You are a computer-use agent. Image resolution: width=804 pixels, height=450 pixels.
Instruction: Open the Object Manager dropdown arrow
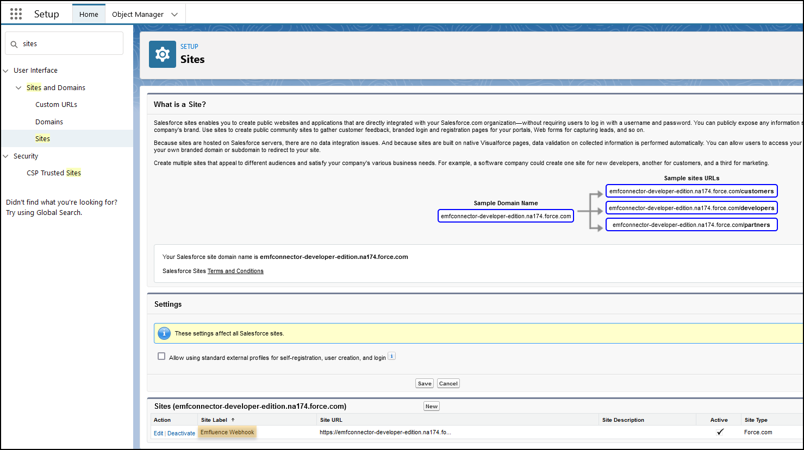pos(174,15)
